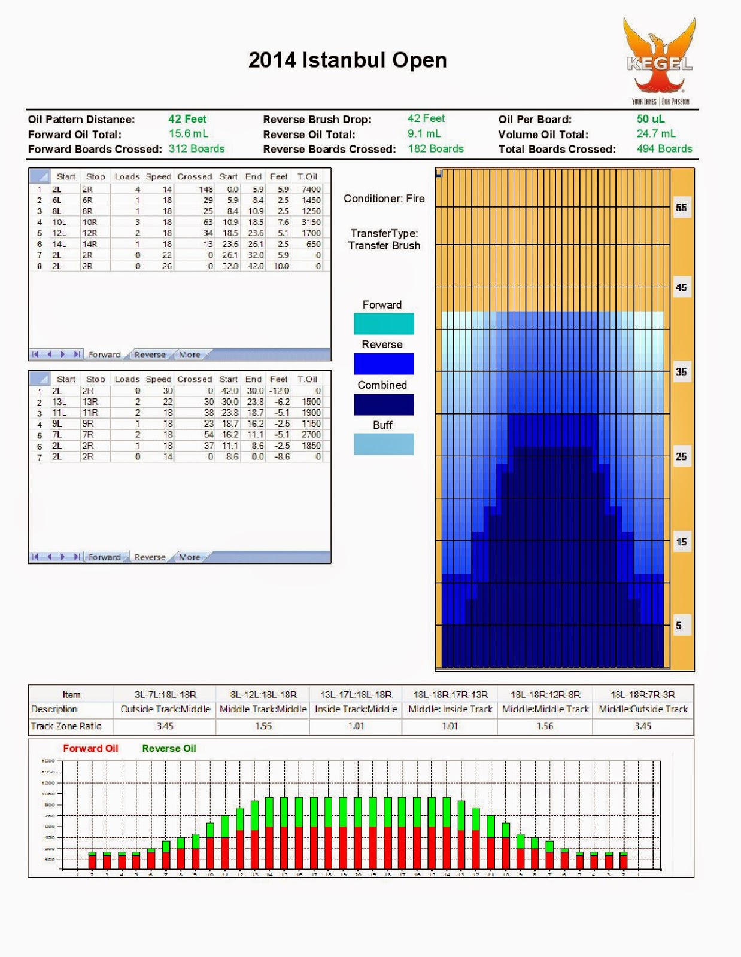Click the 182 Boards value

tap(436, 149)
